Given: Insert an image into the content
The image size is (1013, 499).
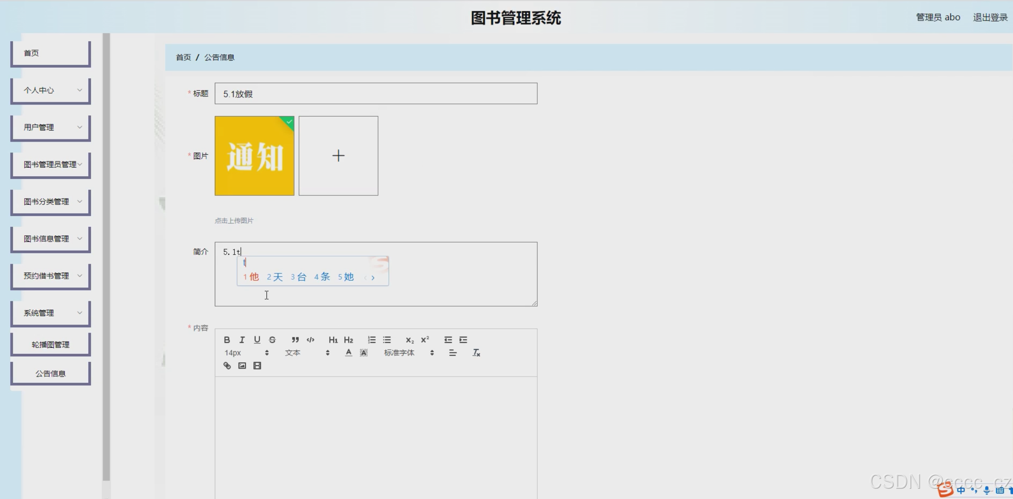Looking at the screenshot, I should coord(242,366).
